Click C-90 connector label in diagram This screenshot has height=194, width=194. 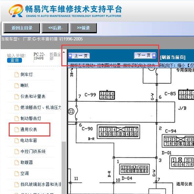tap(87, 129)
